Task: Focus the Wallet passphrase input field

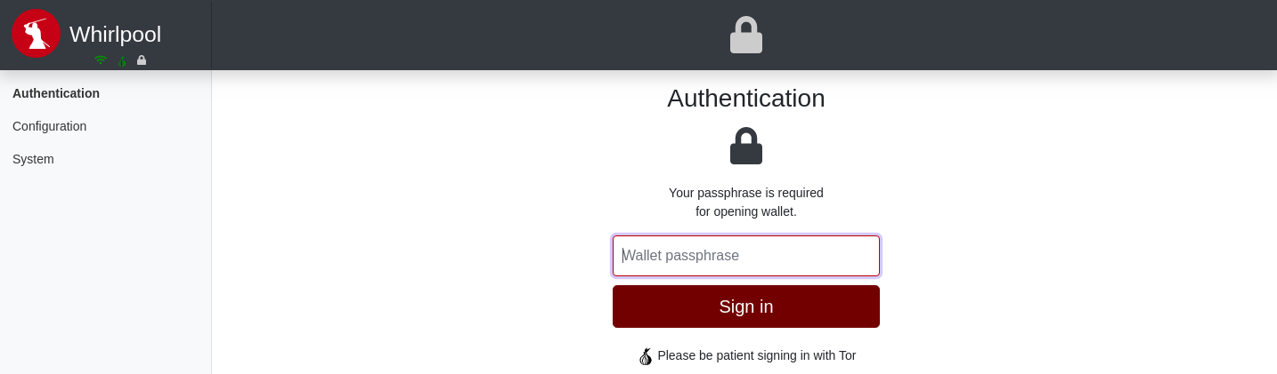Action: (746, 256)
